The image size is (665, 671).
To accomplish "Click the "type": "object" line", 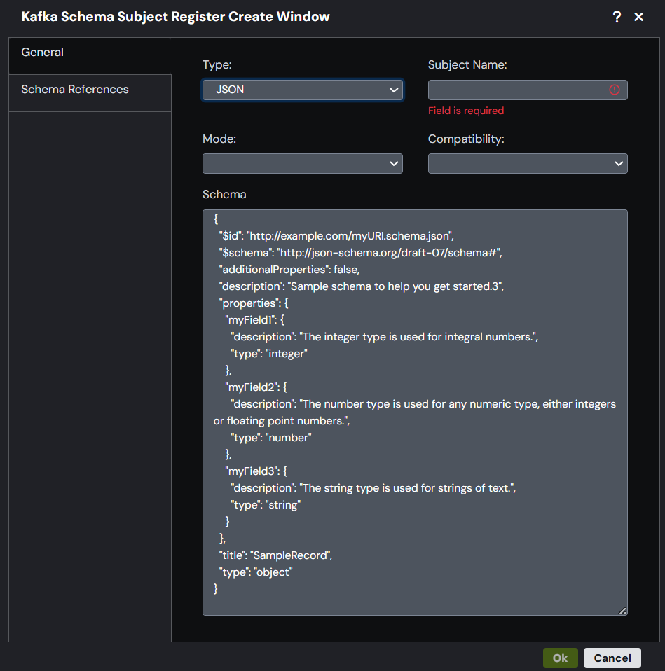I will coord(256,572).
